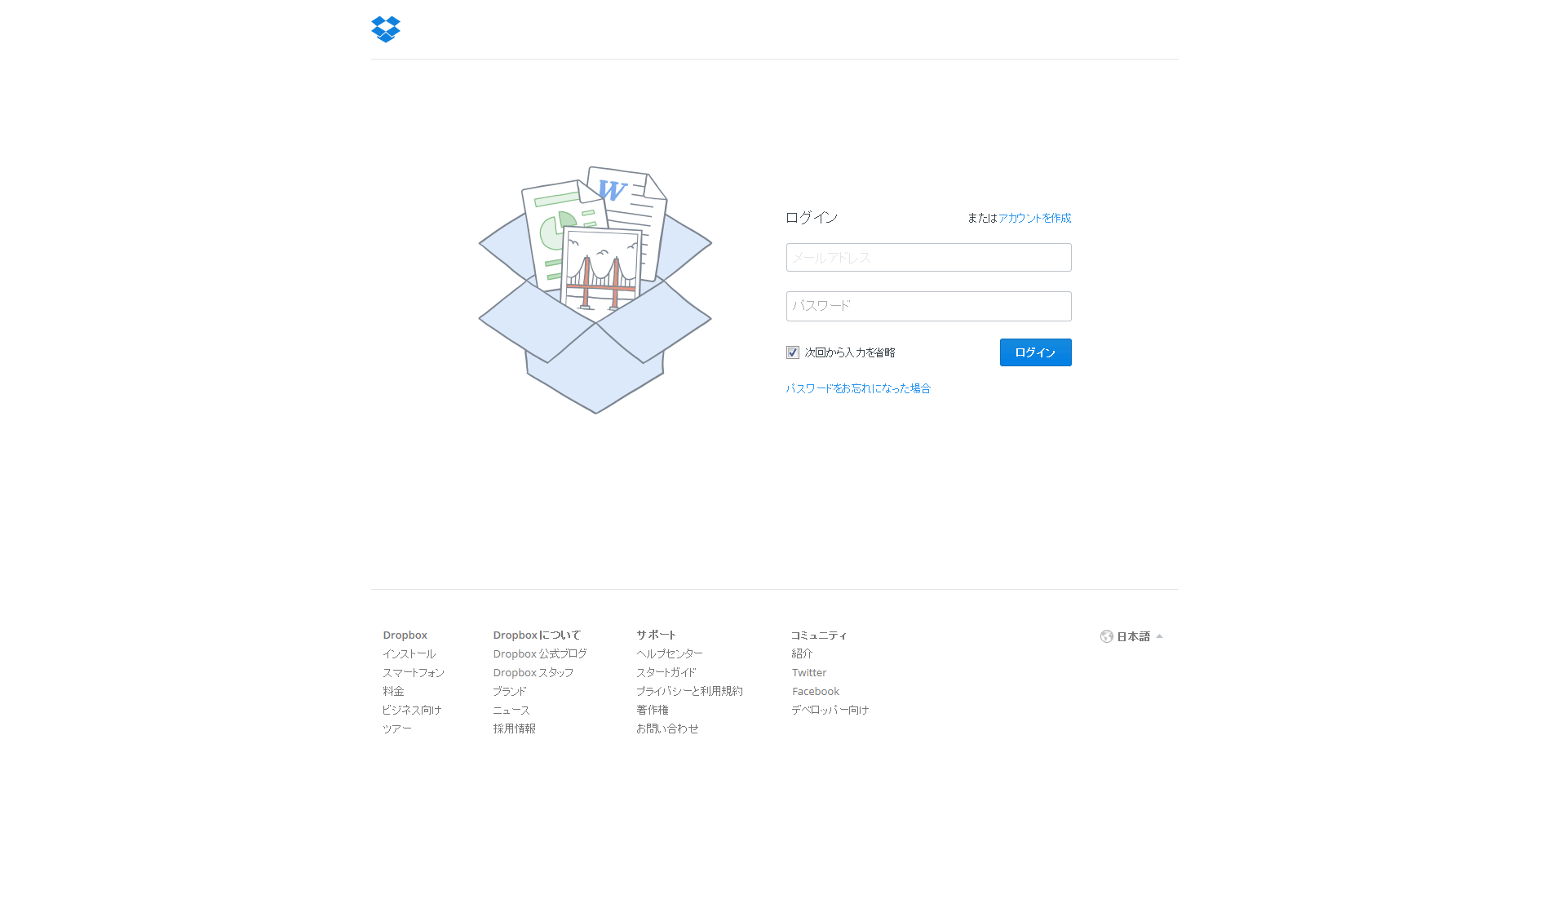Screen dimensions: 1549x899
Task: Click the ログイン heading text
Action: click(812, 218)
